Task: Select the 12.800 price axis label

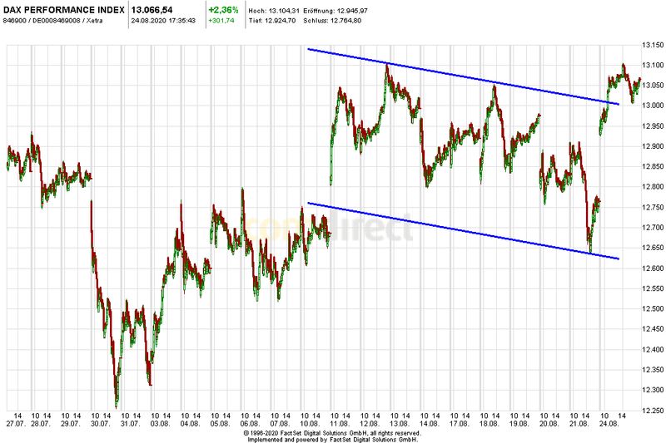Action: click(653, 187)
